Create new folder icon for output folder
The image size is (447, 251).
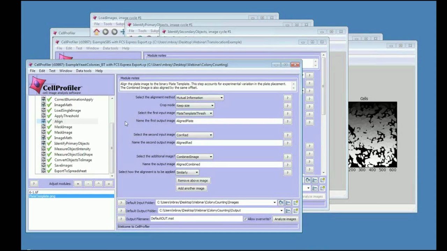tap(295, 211)
